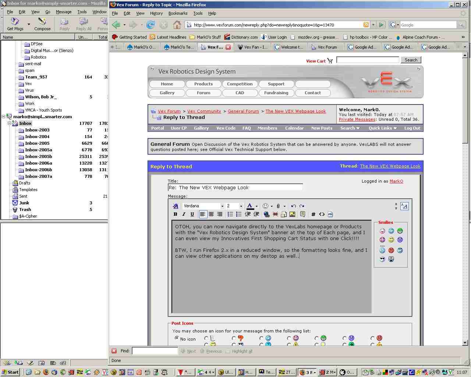Open the Message menu in the mail window
Screen dimensions: 471x377
click(x=64, y=12)
